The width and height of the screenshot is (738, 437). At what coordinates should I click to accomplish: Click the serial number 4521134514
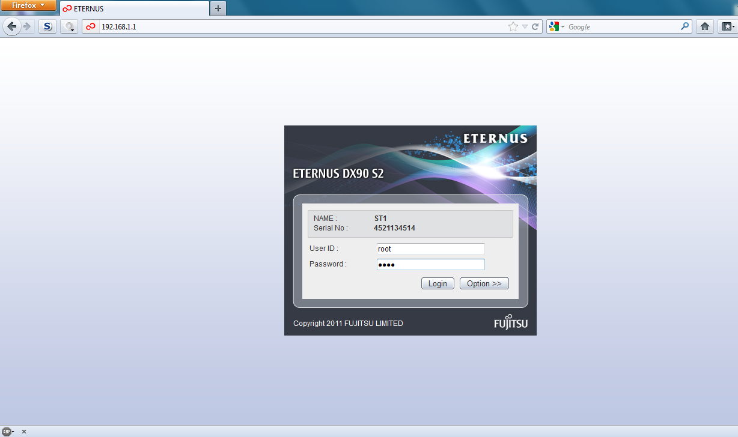394,228
